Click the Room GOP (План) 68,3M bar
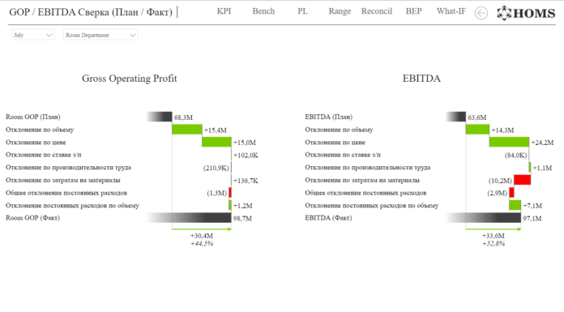 click(160, 117)
